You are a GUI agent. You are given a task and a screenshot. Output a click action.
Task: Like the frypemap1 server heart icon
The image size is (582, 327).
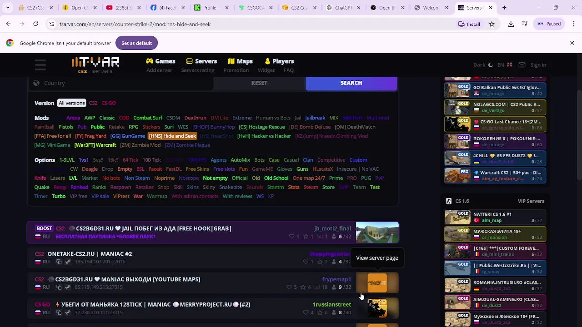[x=289, y=287]
